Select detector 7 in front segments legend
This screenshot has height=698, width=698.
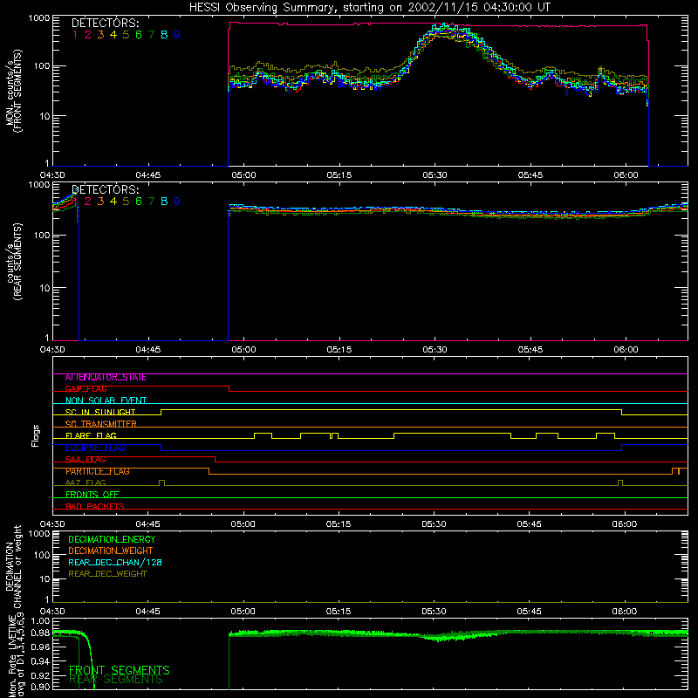(151, 35)
